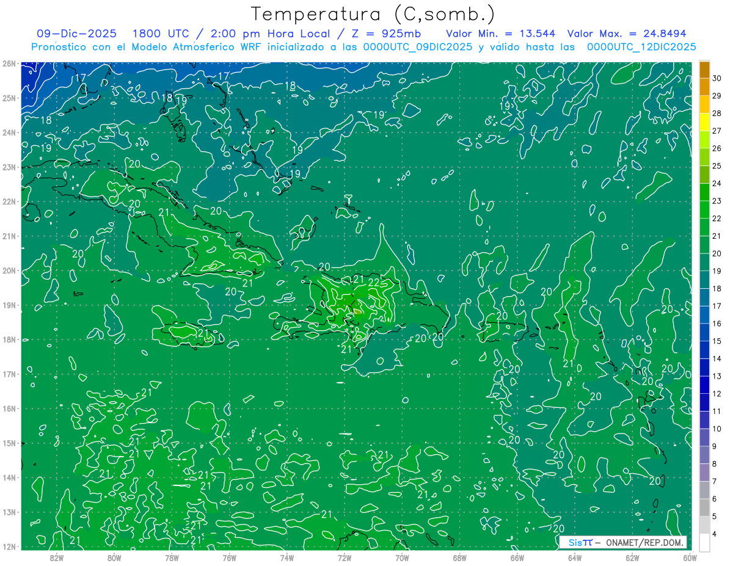Click the 66W longitude axis label

pos(517,557)
